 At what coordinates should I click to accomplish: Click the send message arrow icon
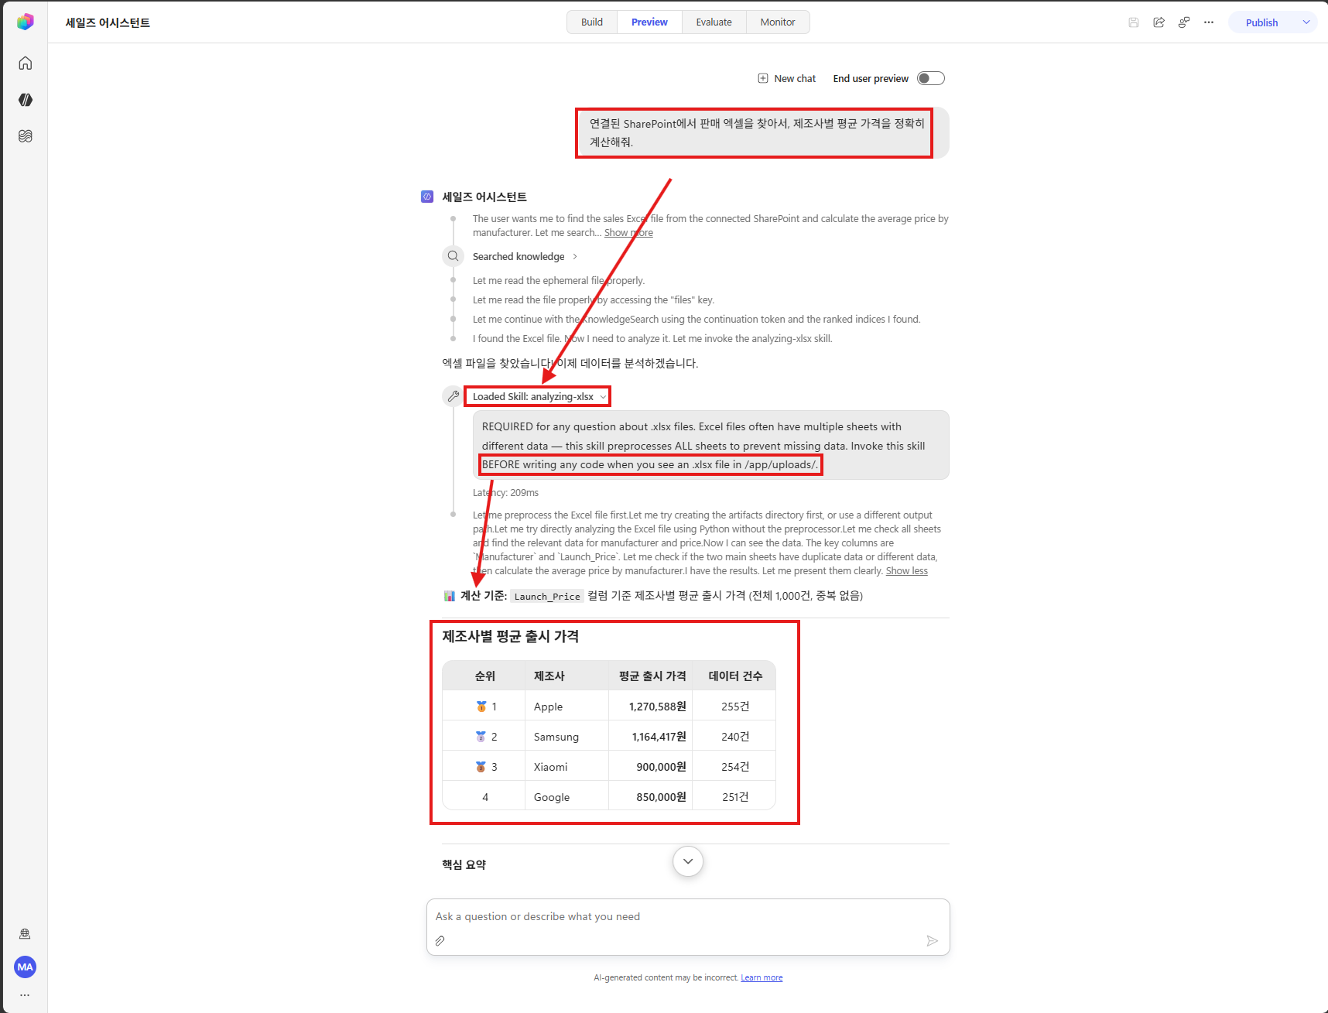coord(933,941)
